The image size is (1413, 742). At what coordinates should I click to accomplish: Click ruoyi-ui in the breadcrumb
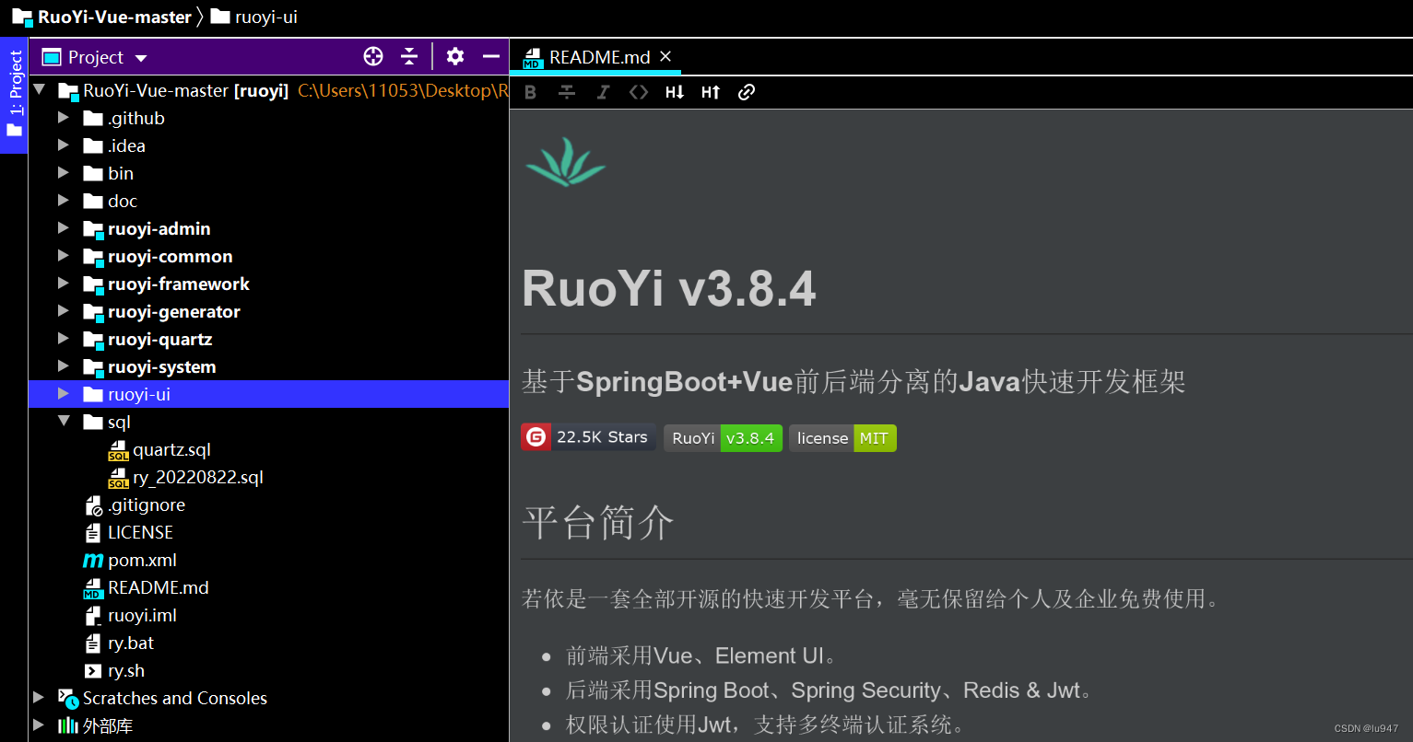(254, 17)
